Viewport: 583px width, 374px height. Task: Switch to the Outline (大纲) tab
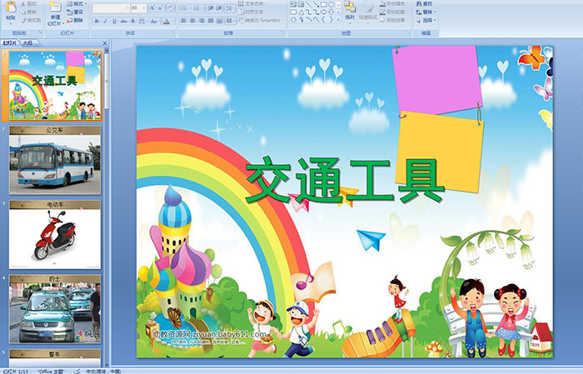(27, 43)
